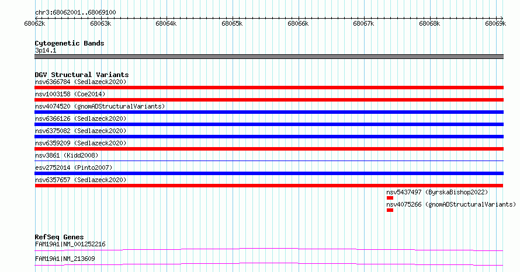
Task: Open the esv2752014 (Pinto2007) variant label
Action: (74, 168)
